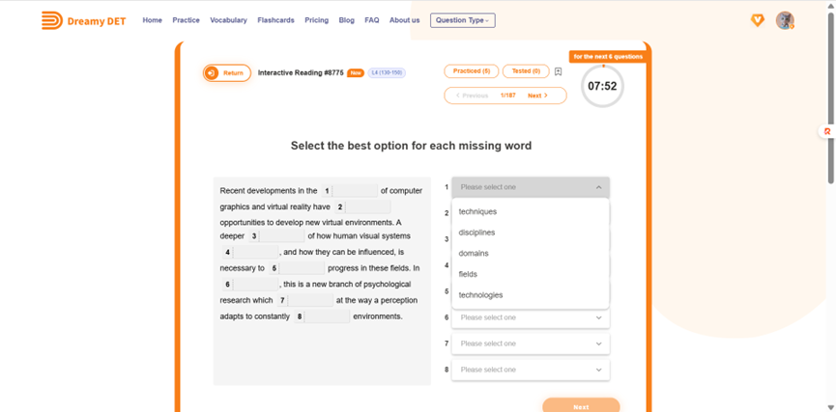Expand the Question Type dropdown
The image size is (836, 412).
(463, 20)
